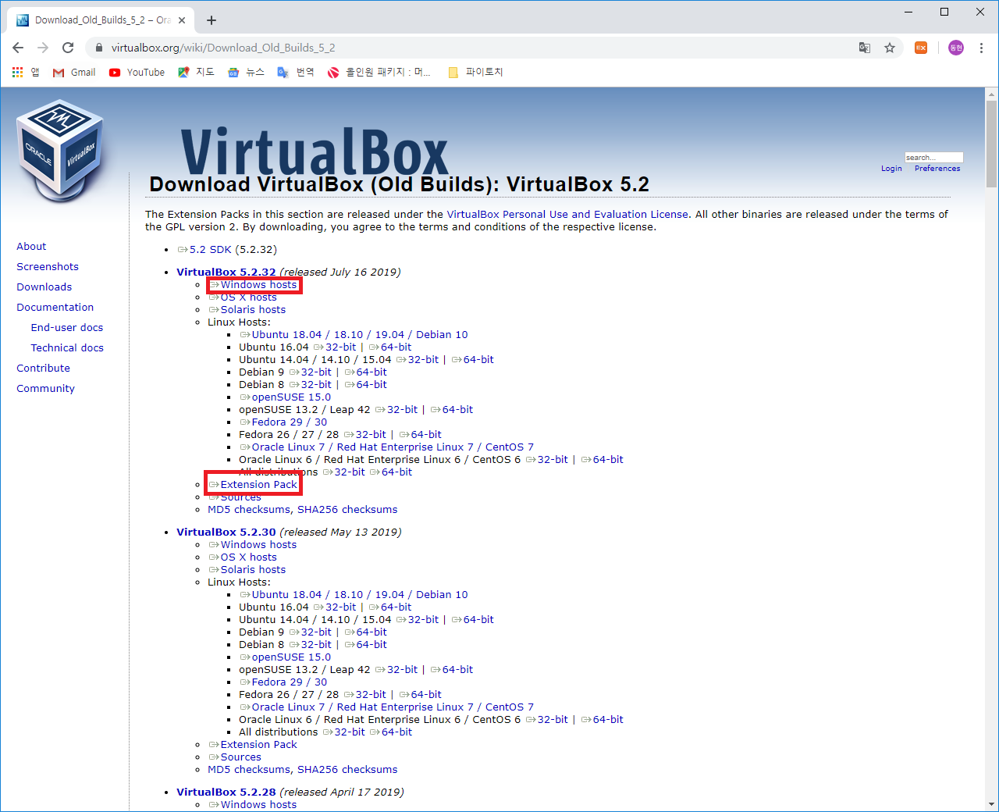
Task: Open the 올인원 패키지 bookmark
Action: [379, 72]
